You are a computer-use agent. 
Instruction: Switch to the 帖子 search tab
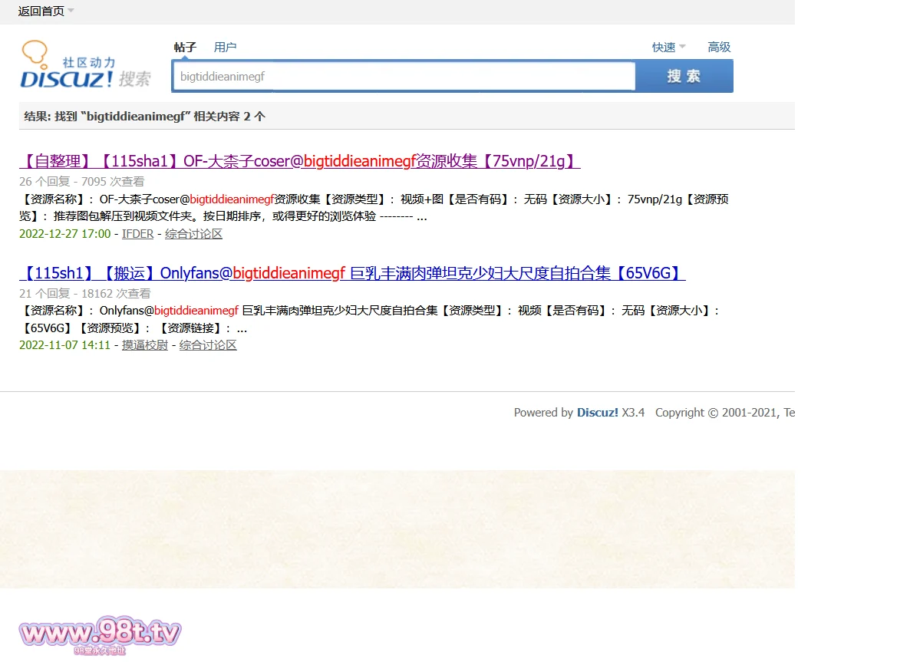pyautogui.click(x=185, y=47)
